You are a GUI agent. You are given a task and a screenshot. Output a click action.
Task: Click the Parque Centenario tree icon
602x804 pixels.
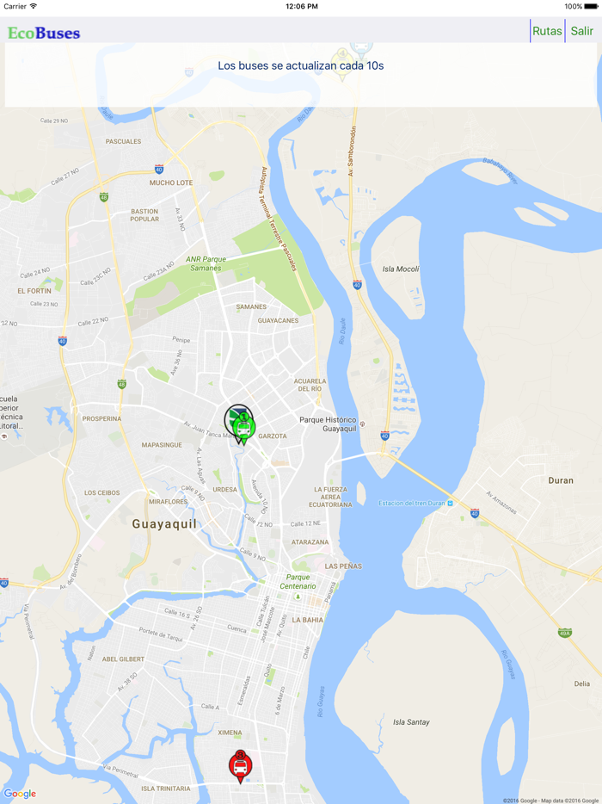coord(298,597)
